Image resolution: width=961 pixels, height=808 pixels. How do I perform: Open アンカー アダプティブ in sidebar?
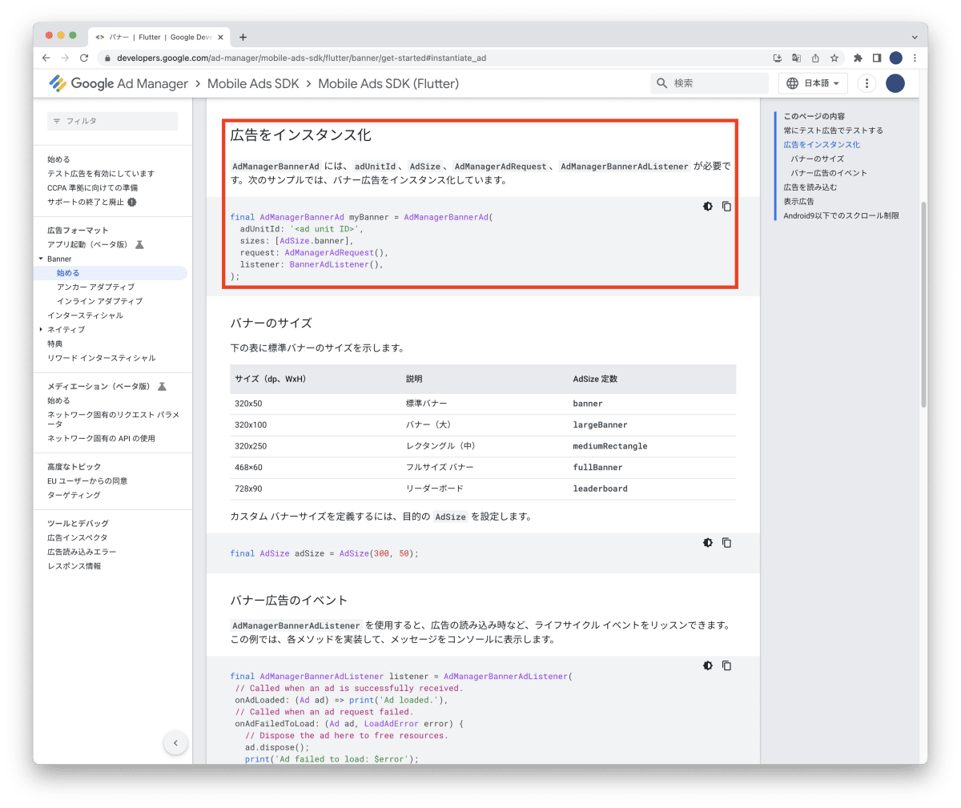[95, 287]
